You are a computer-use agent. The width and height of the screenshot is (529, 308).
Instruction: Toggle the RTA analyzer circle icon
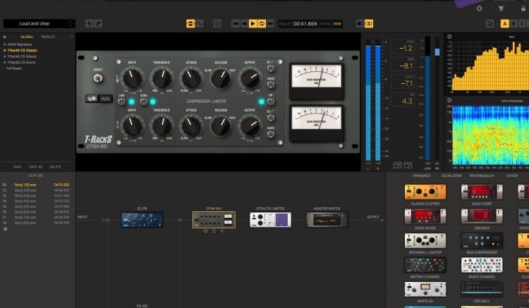pyautogui.click(x=449, y=37)
